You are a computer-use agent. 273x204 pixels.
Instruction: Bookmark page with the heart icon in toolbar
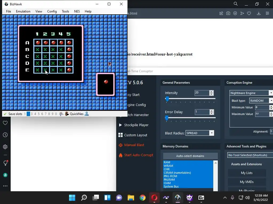coord(249,13)
